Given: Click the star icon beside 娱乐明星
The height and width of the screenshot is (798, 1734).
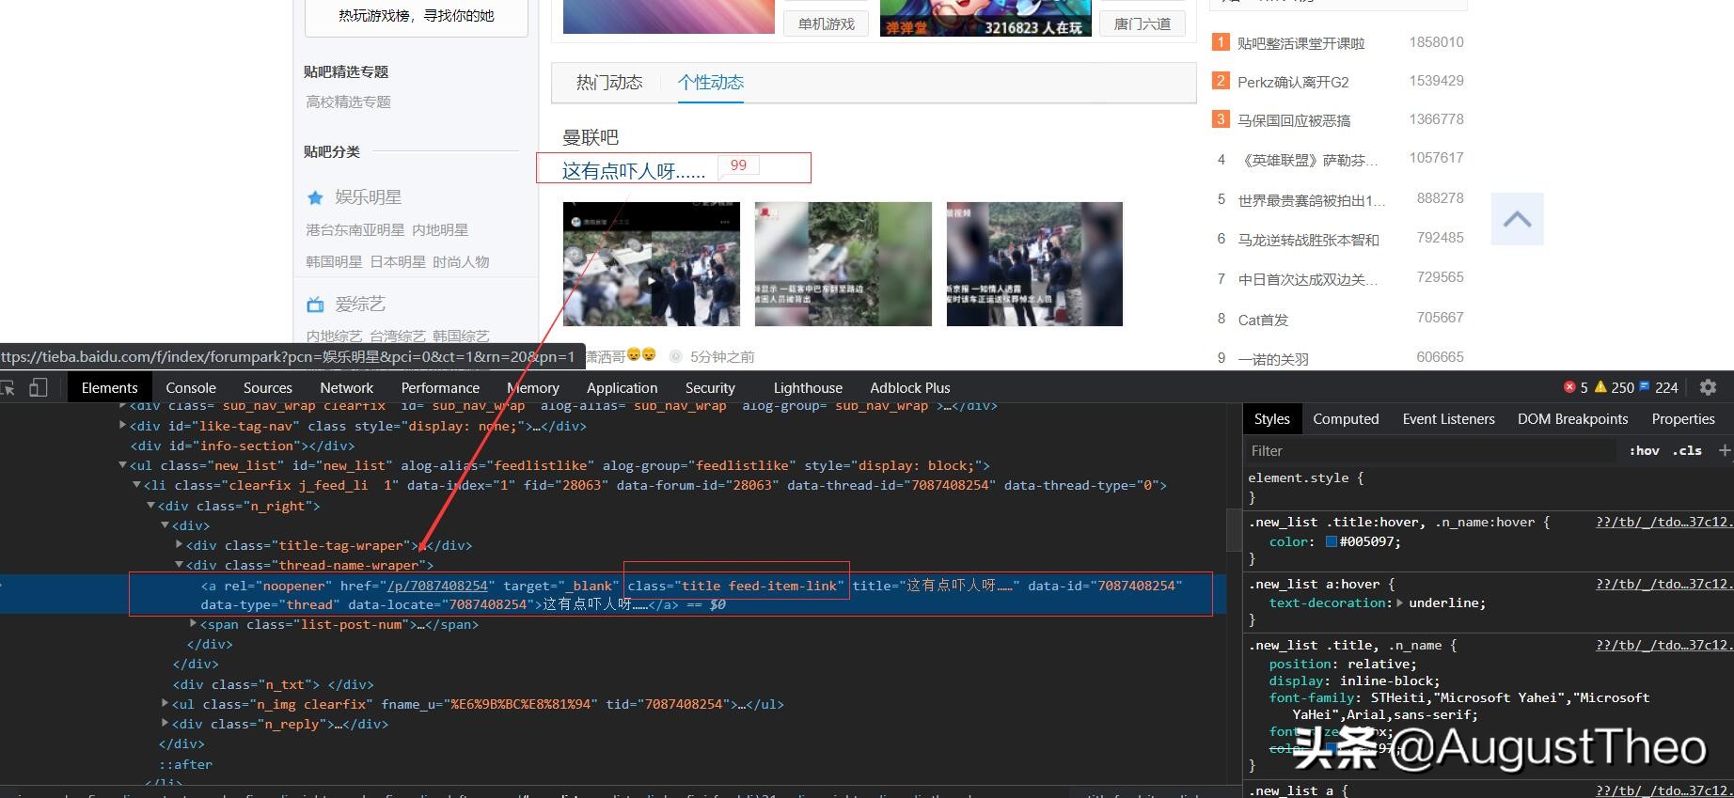Looking at the screenshot, I should click(x=315, y=197).
